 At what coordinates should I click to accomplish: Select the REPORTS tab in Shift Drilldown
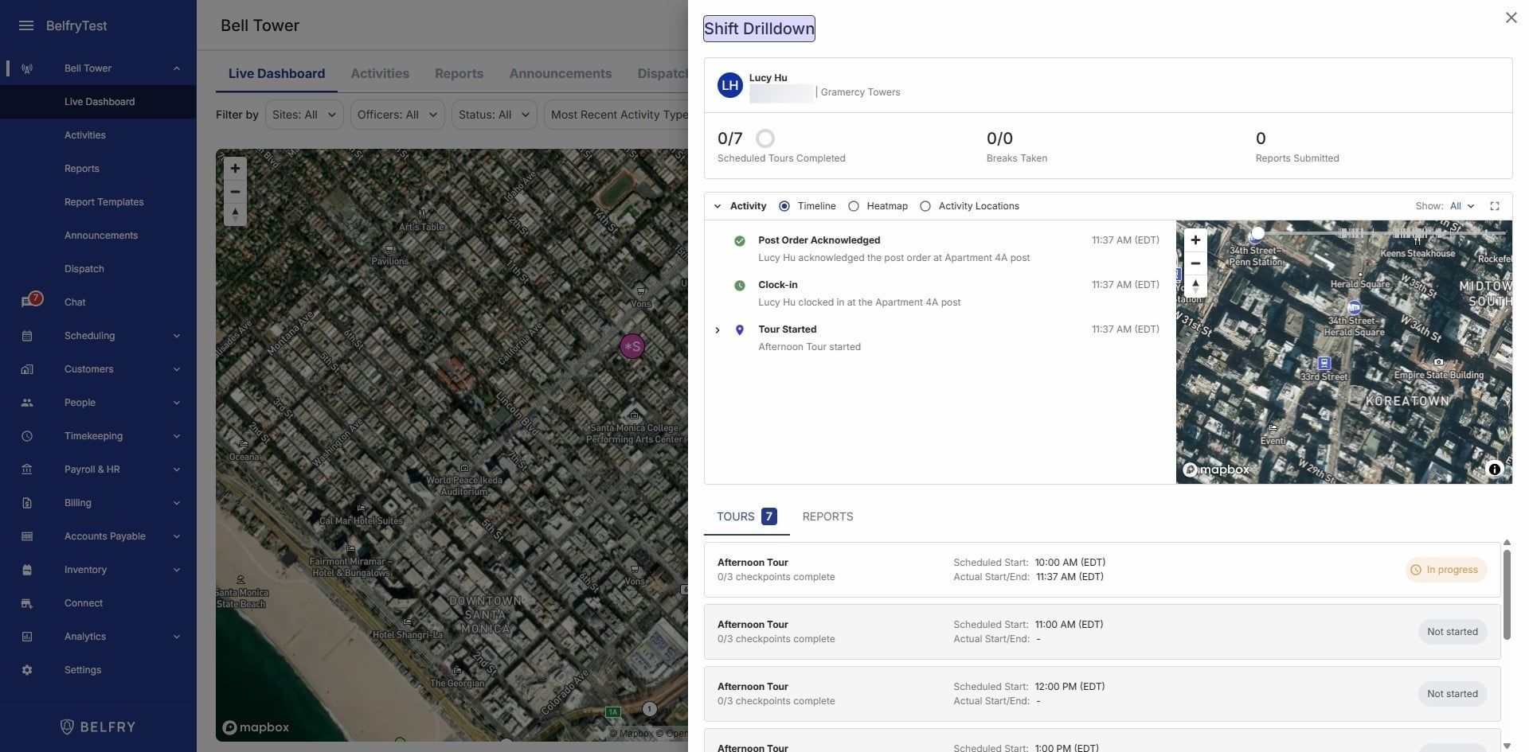[x=827, y=516]
